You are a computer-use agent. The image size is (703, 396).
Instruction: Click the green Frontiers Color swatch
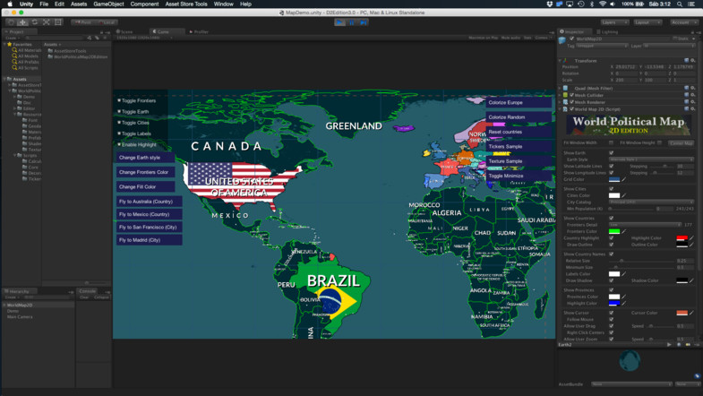614,231
